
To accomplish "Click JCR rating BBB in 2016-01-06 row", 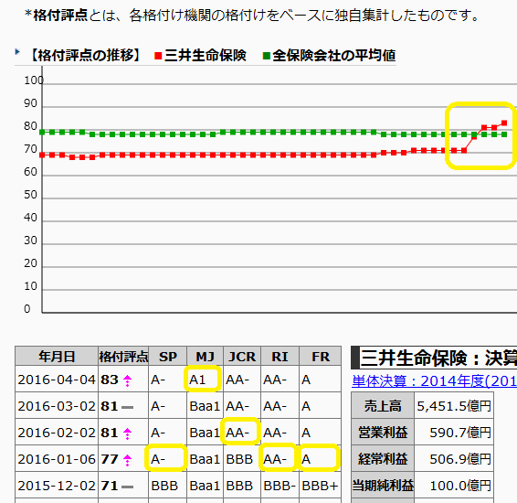I will pos(239,459).
